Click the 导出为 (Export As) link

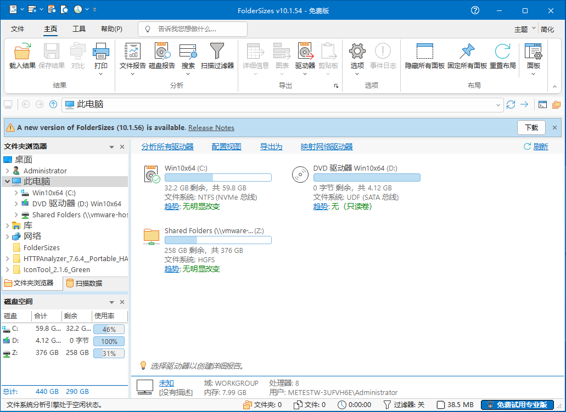click(x=271, y=146)
